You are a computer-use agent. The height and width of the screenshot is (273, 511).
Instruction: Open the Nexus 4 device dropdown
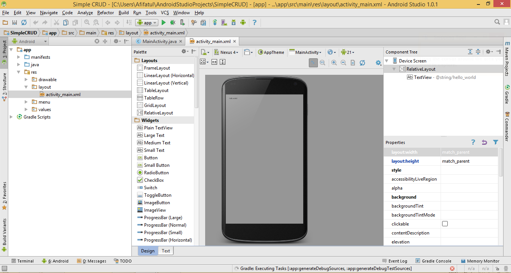pos(226,52)
